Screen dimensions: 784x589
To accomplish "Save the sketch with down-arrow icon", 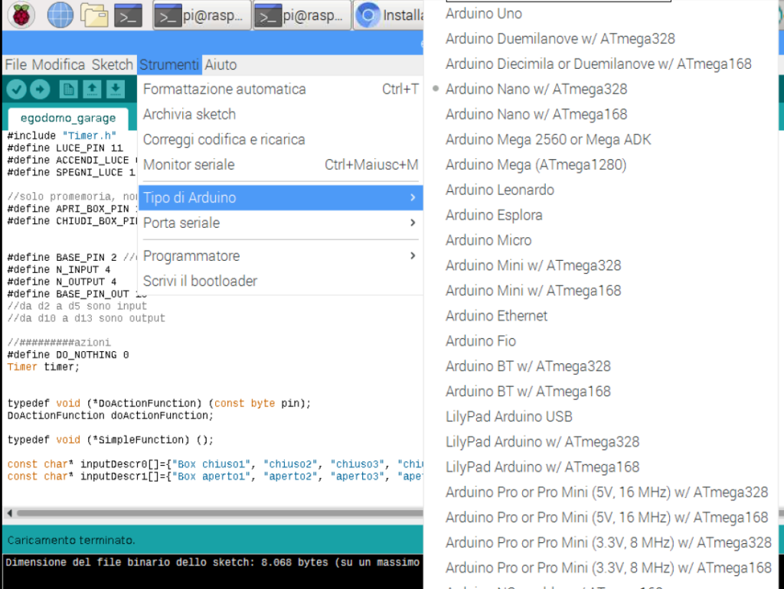I will click(116, 89).
